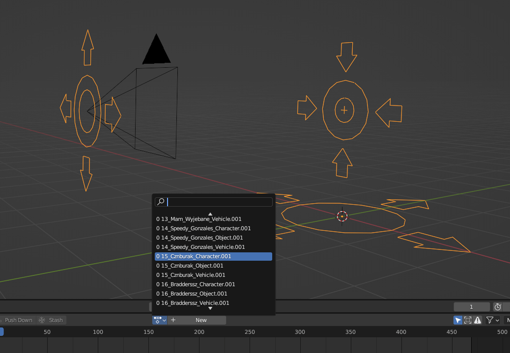Click the list scroll-up triangle
510x353 pixels.
210,214
